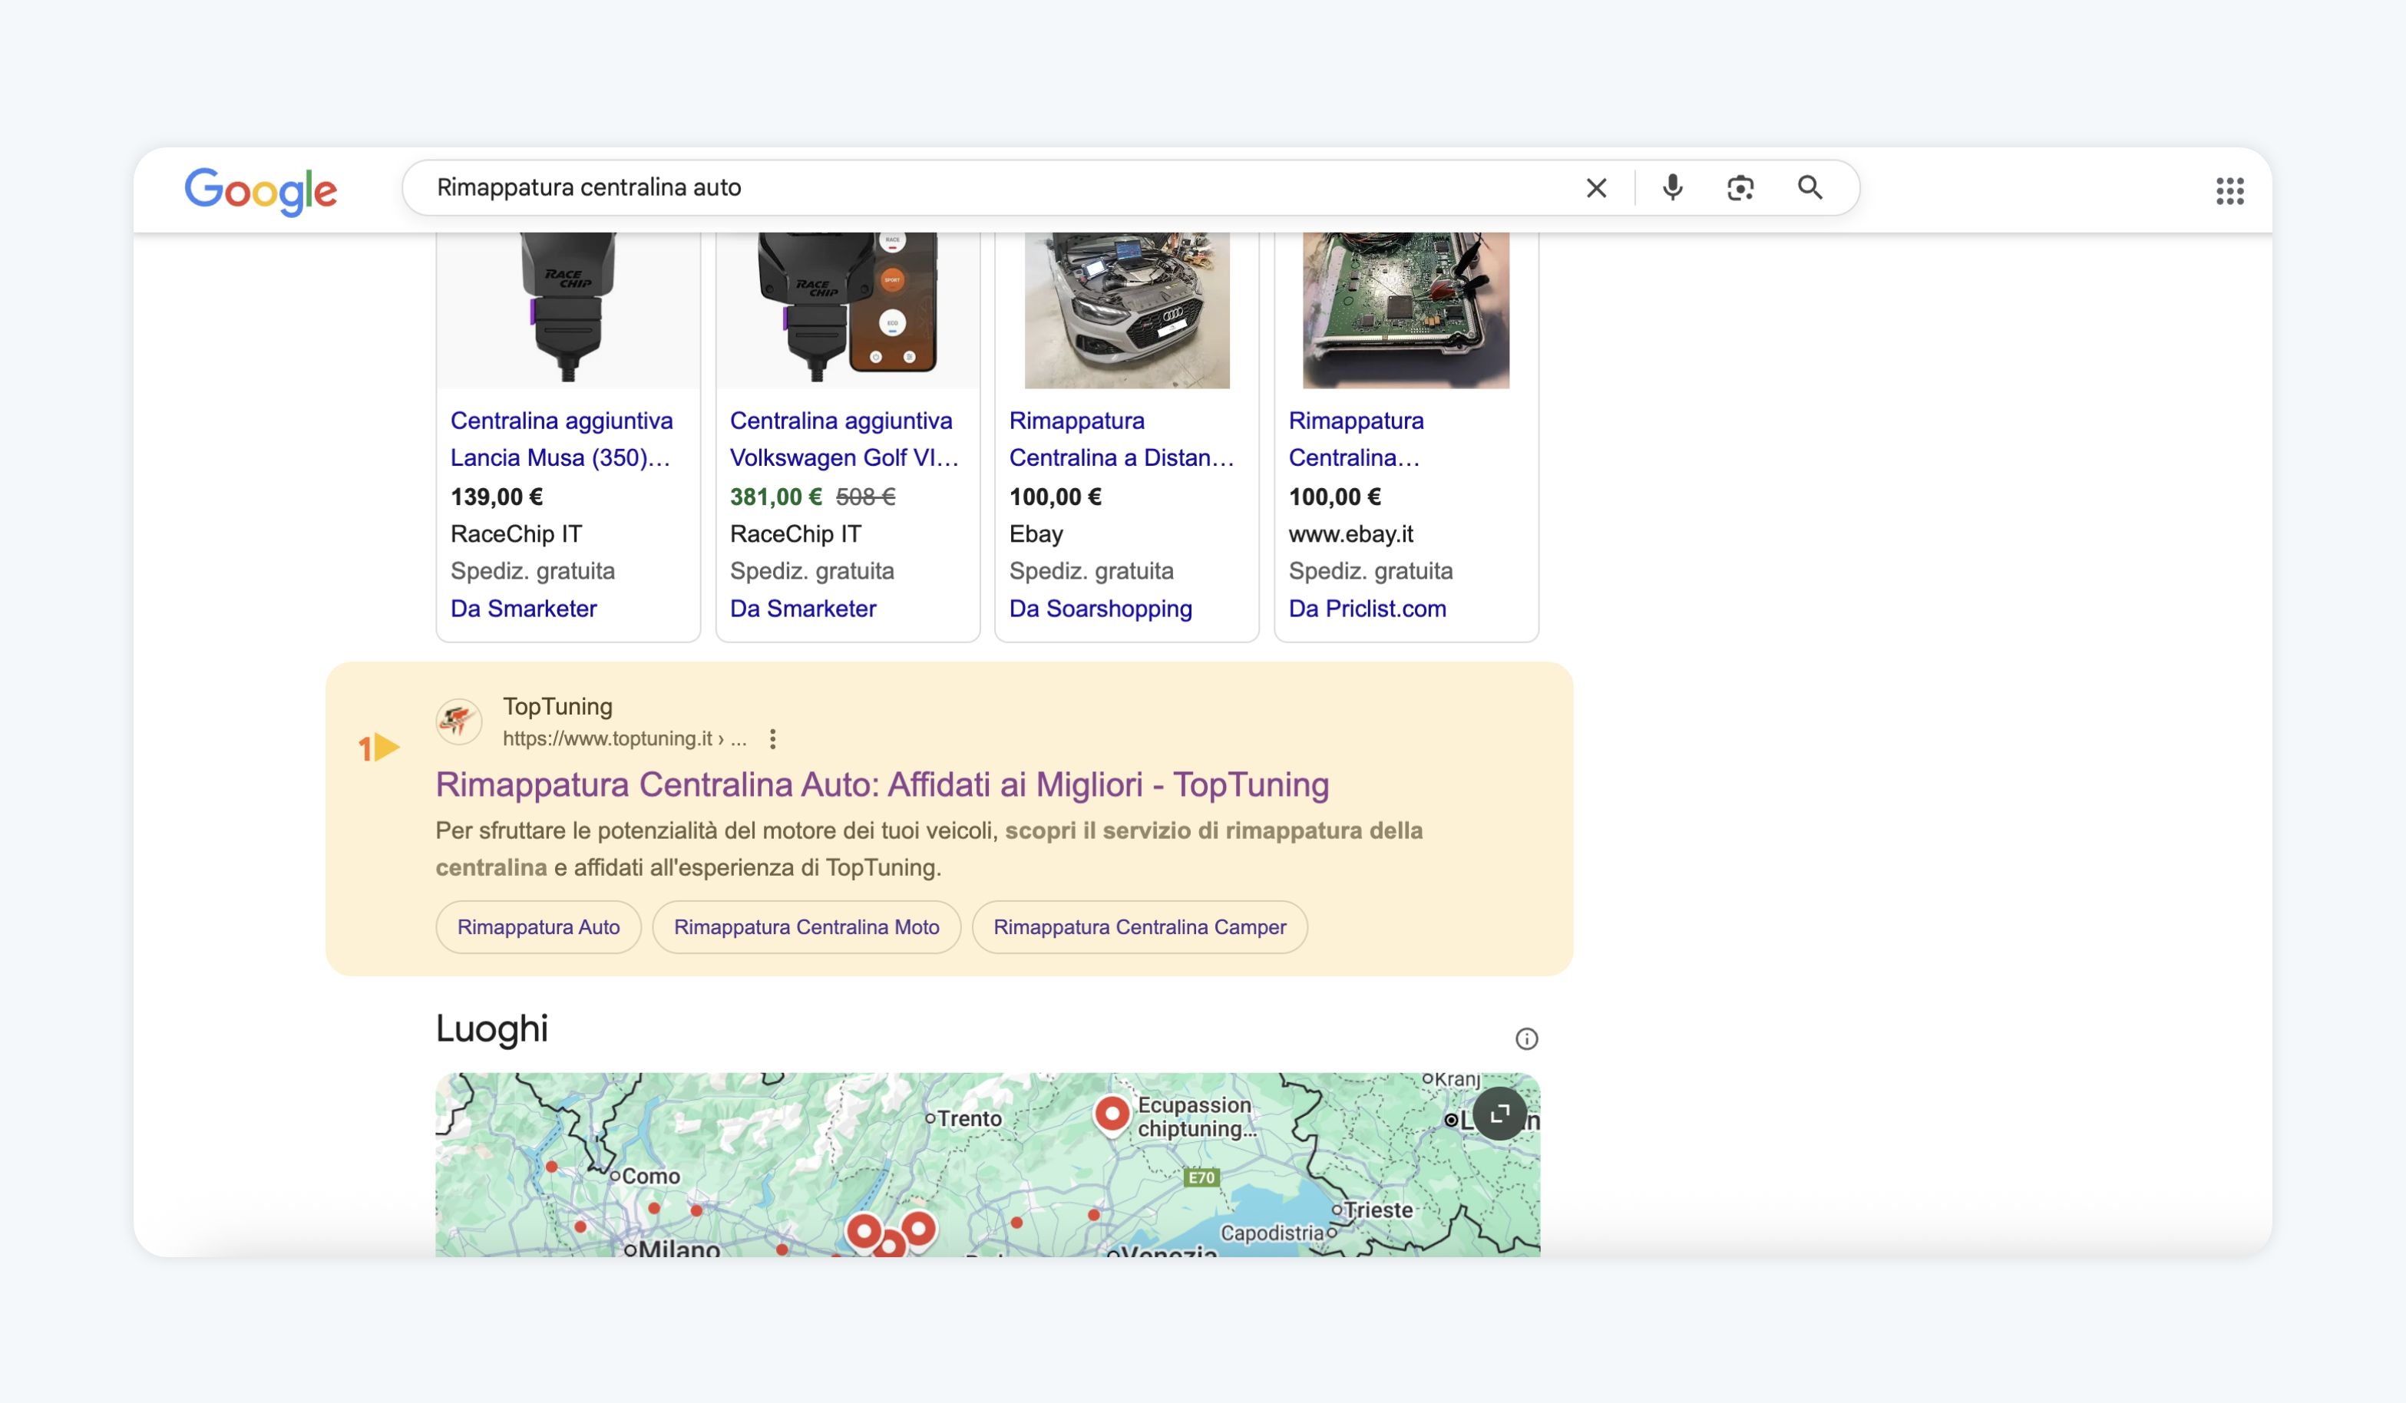Start voice search with the microphone icon
This screenshot has height=1403, width=2406.
pos(1672,188)
